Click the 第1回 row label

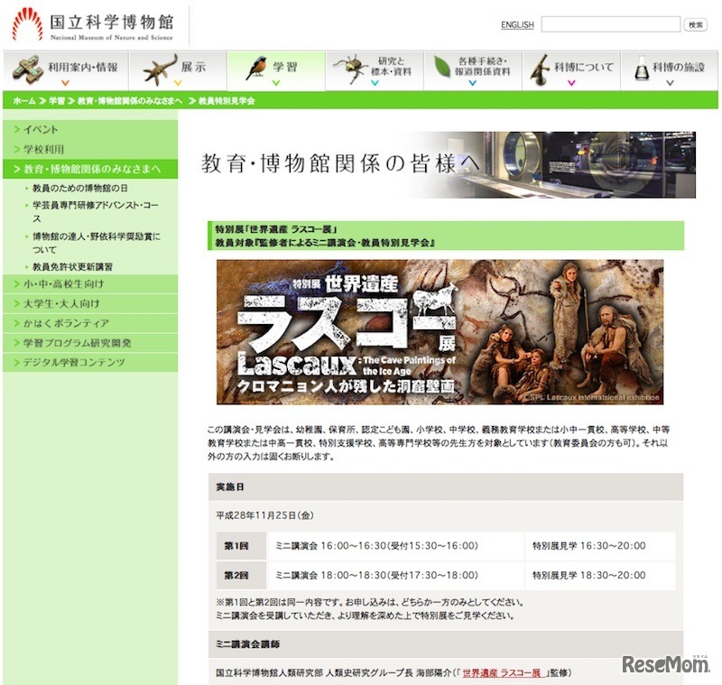[x=241, y=546]
